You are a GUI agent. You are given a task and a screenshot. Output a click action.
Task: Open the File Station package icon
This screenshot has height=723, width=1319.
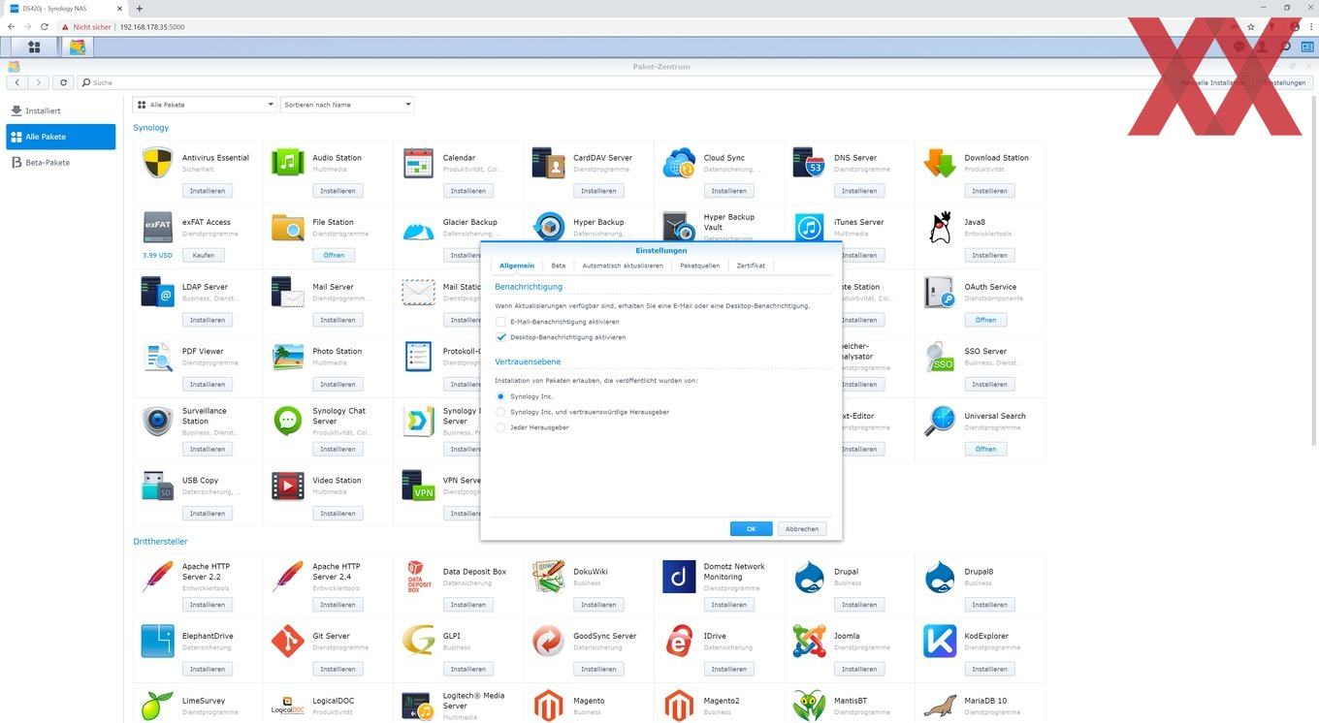coord(288,227)
